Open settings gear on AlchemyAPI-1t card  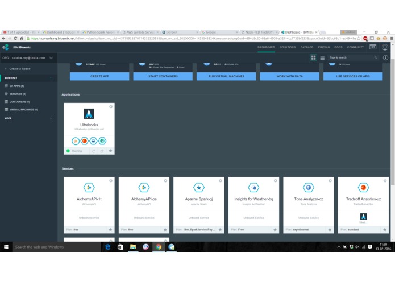111,181
